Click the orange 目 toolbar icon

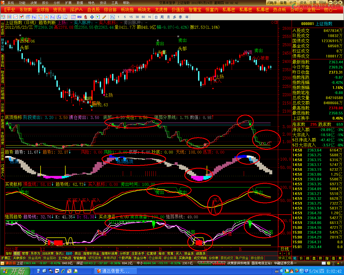point(46,17)
